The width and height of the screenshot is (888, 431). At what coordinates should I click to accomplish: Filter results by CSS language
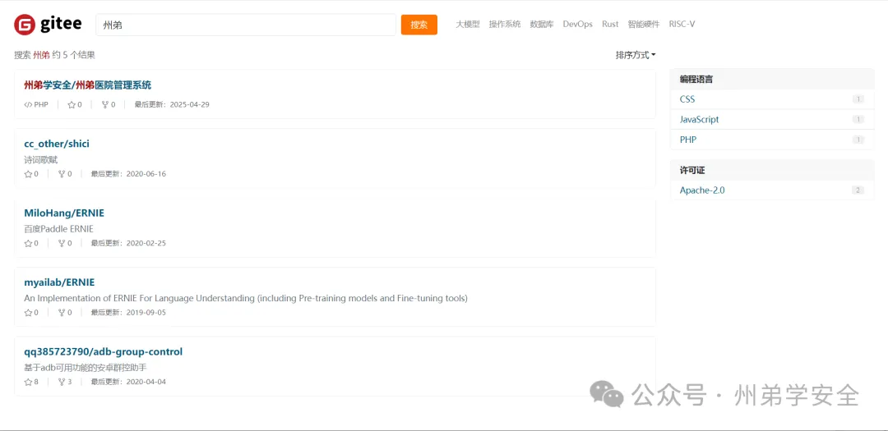pyautogui.click(x=687, y=99)
